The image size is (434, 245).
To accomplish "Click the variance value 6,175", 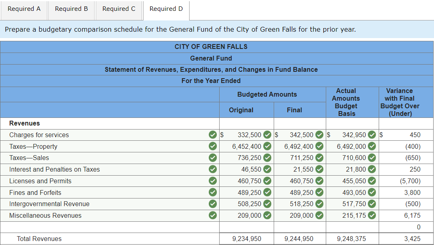I will [412, 215].
